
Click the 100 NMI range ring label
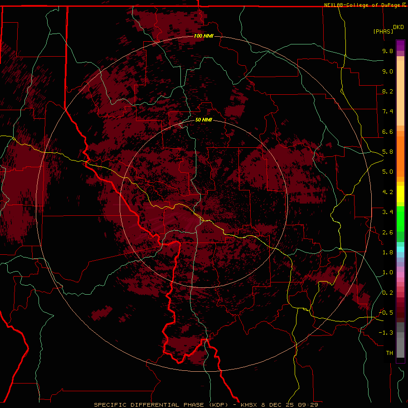pos(204,36)
